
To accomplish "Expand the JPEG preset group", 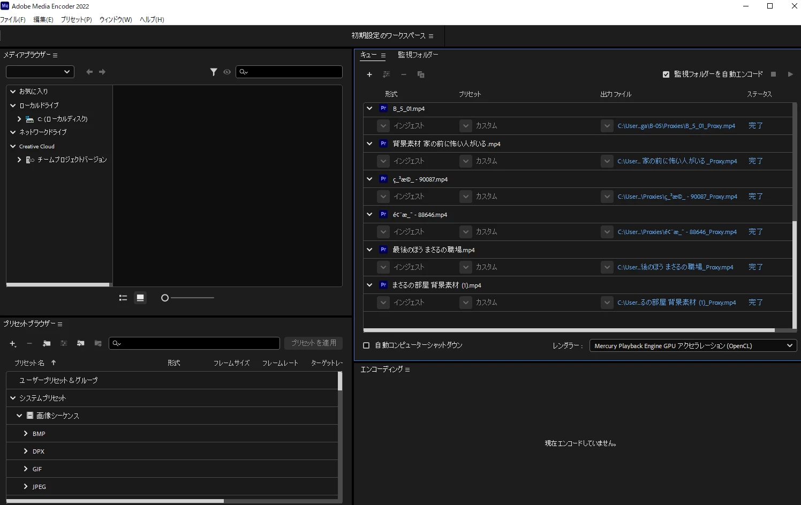I will [x=25, y=486].
